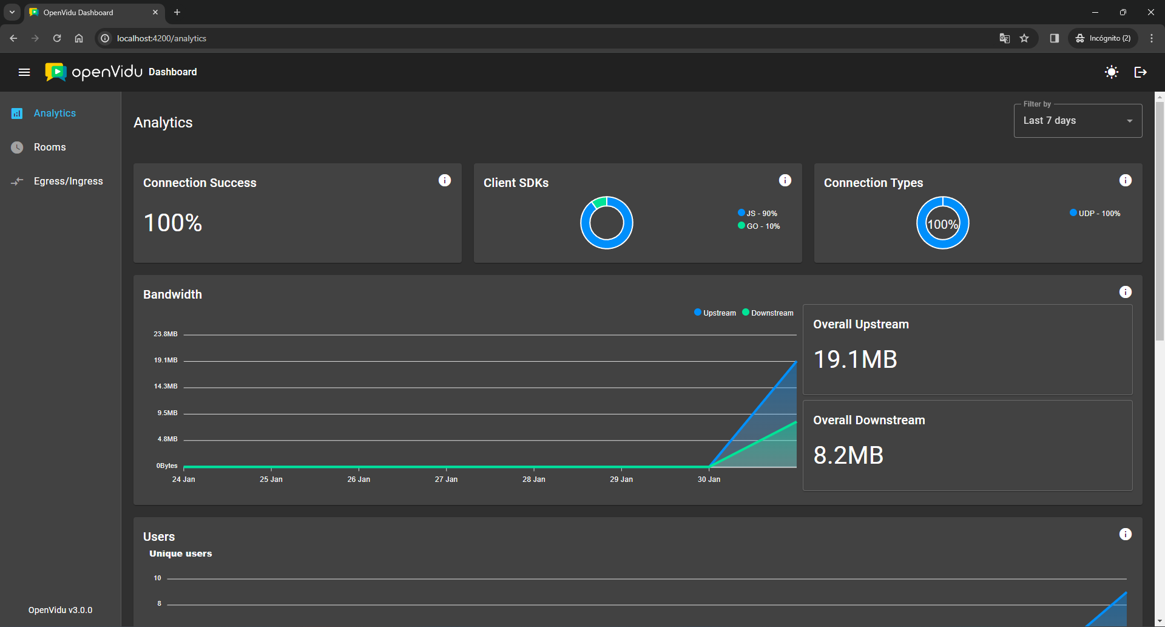This screenshot has width=1165, height=627.
Task: Toggle the Upstream legend series
Action: (x=715, y=313)
